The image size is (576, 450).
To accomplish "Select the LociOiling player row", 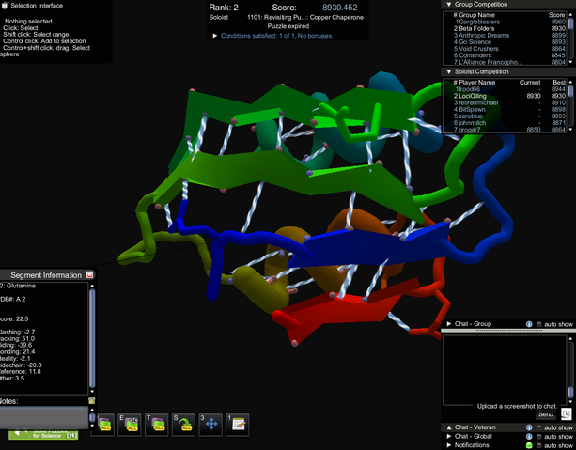I will pos(509,96).
